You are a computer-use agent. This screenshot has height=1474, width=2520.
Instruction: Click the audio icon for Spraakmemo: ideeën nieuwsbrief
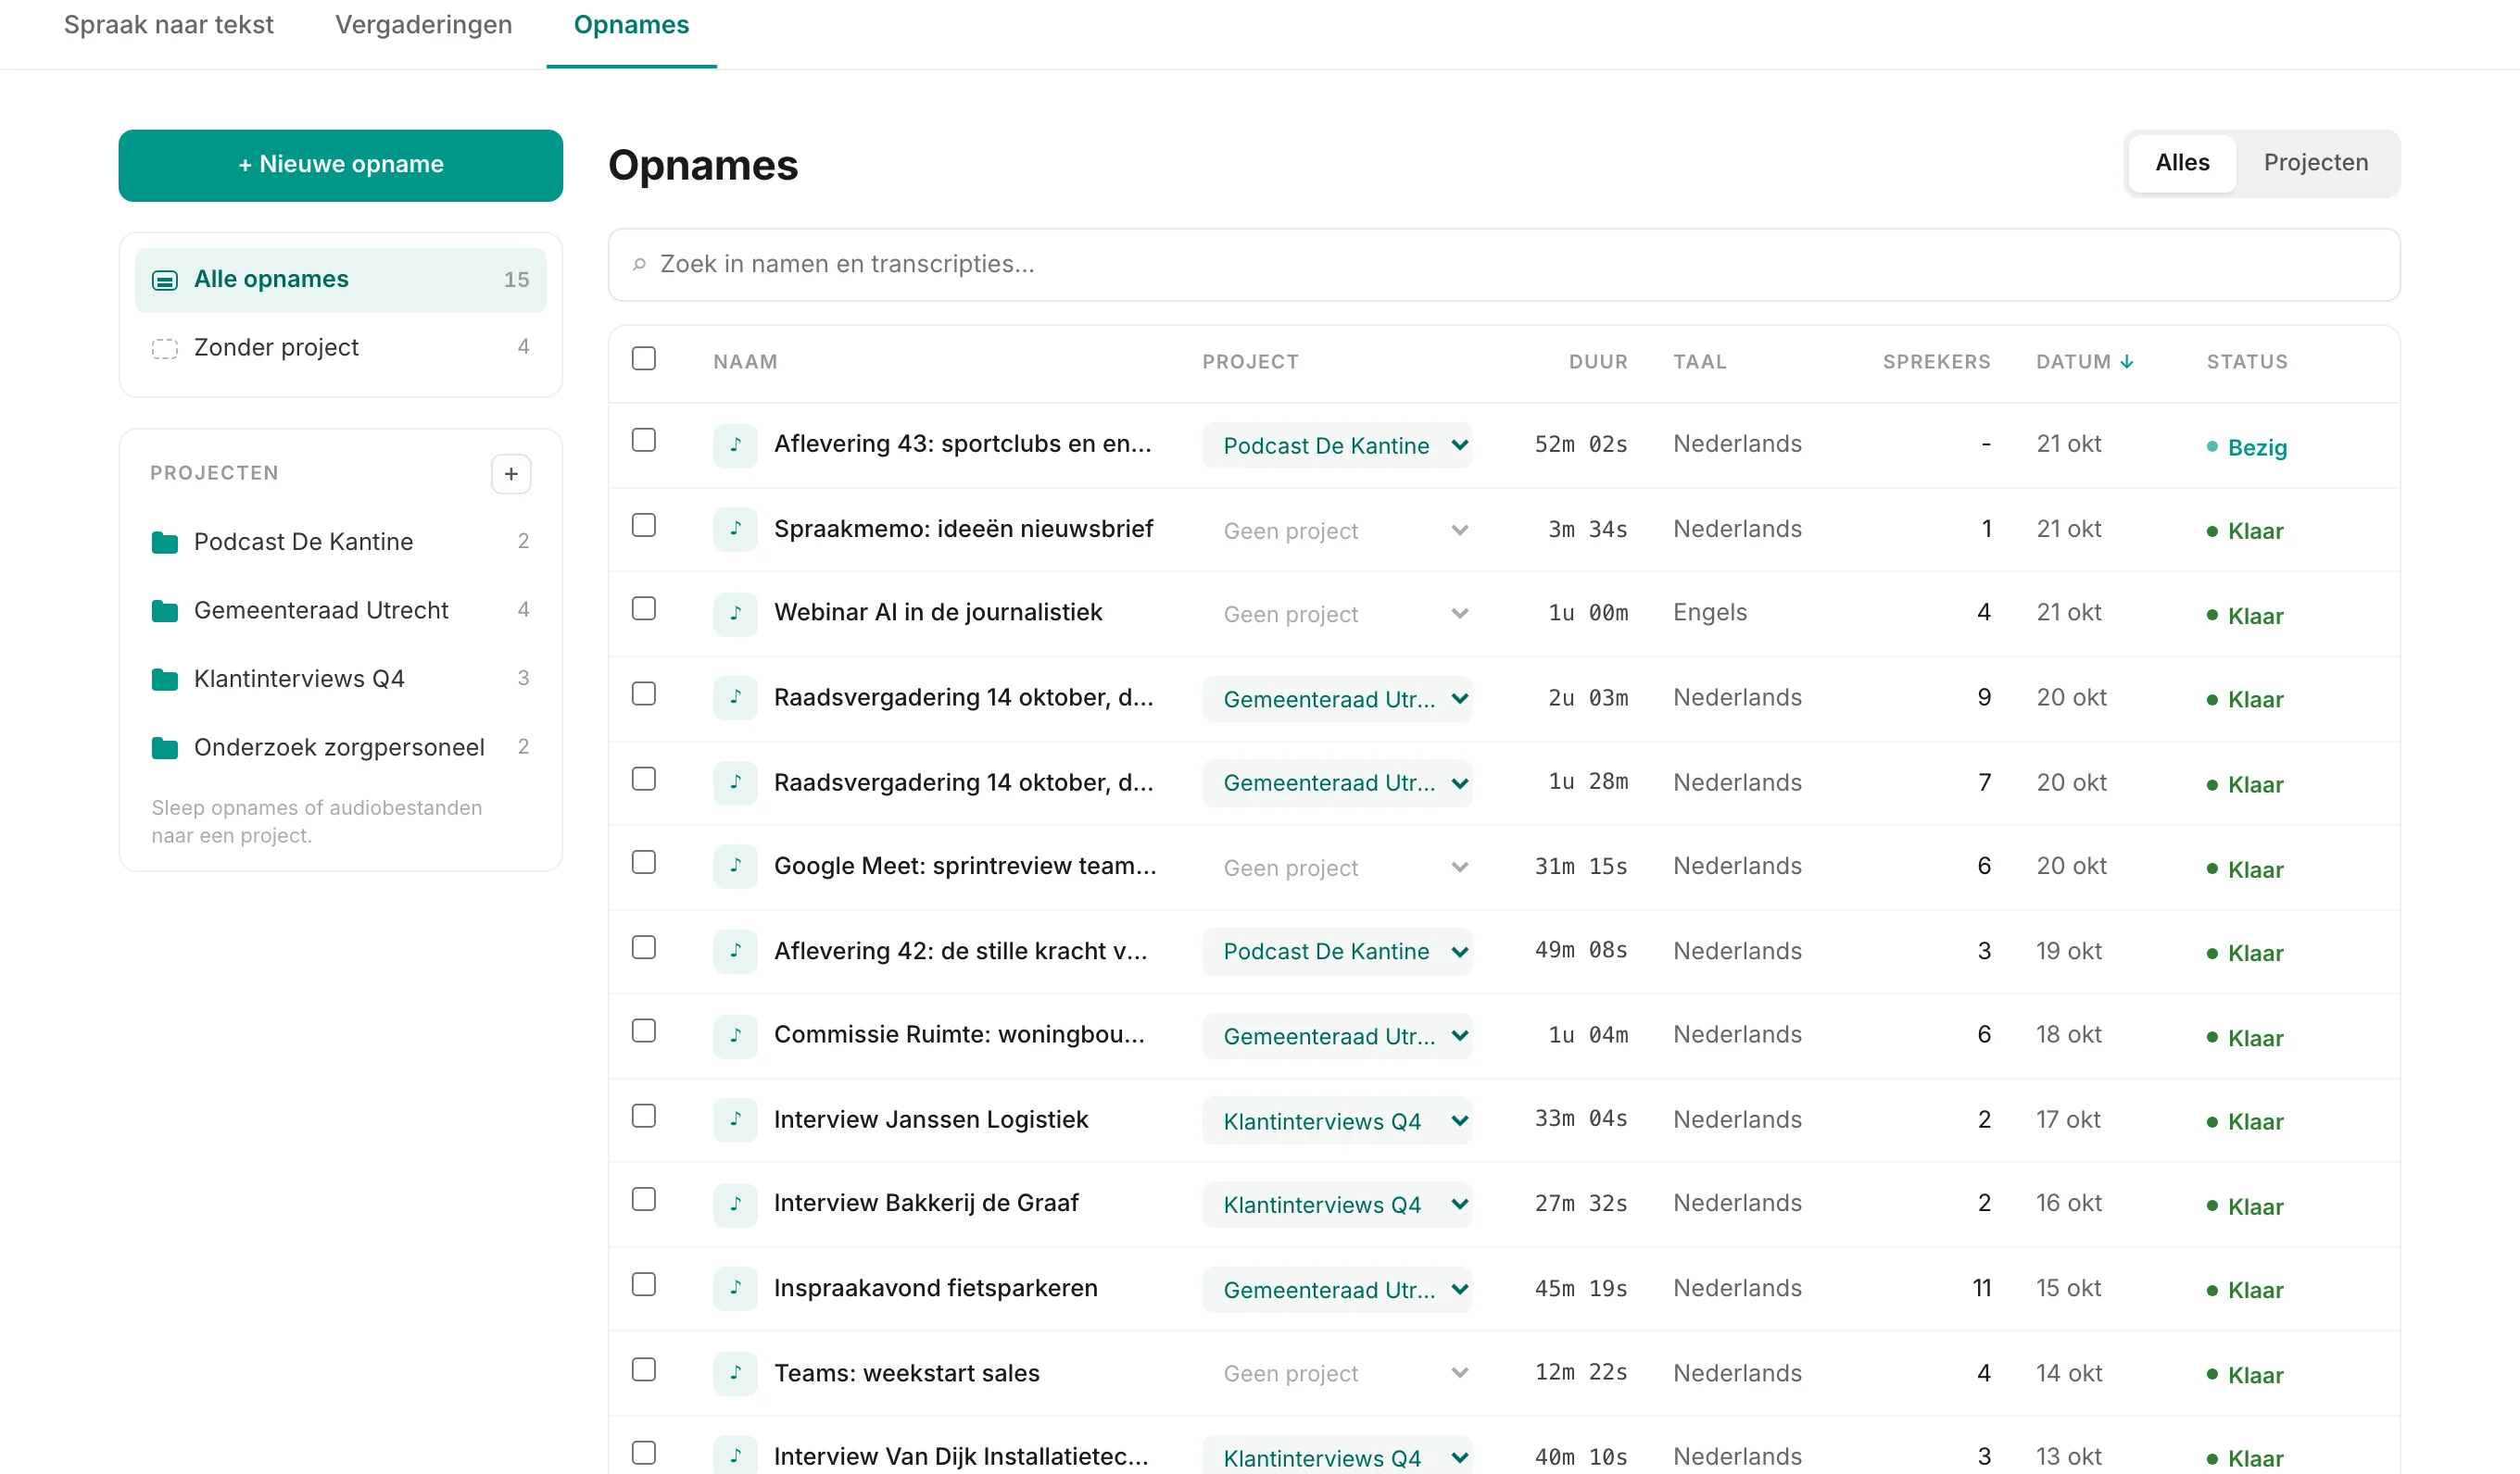coord(735,529)
